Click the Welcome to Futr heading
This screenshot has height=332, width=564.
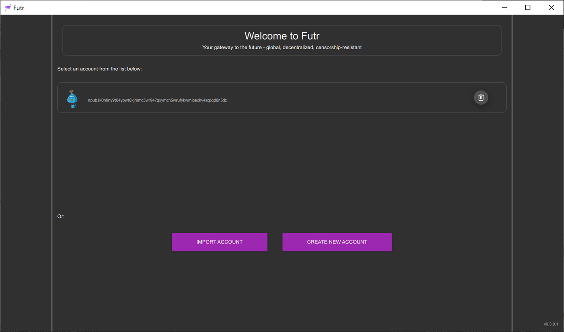click(x=282, y=36)
